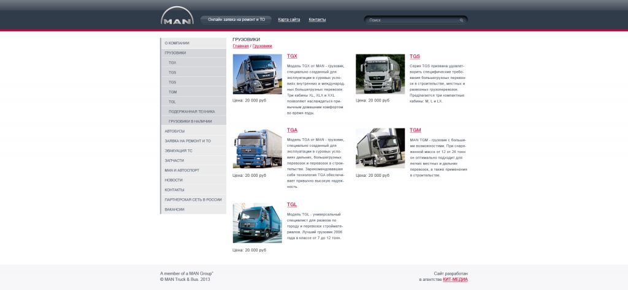The width and height of the screenshot is (628, 290).
Task: Click the red 'TGX' title link
Action: pos(292,56)
